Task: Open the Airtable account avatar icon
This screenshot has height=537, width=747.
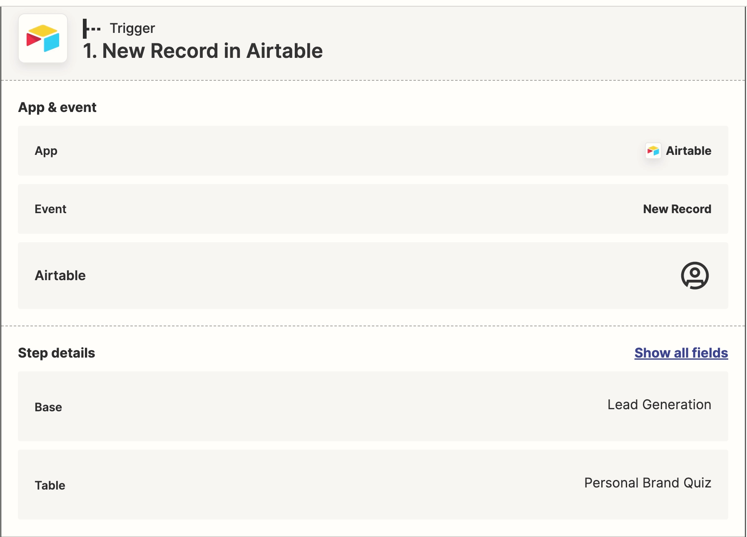Action: pyautogui.click(x=695, y=275)
